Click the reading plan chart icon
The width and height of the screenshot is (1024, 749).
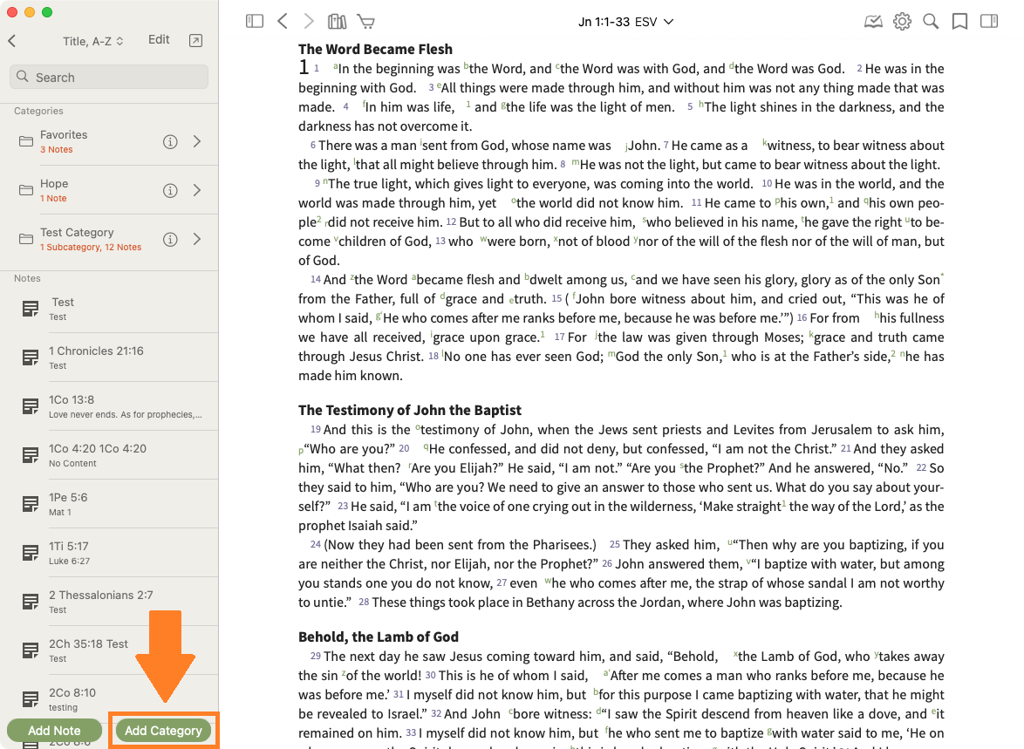pyautogui.click(x=873, y=22)
